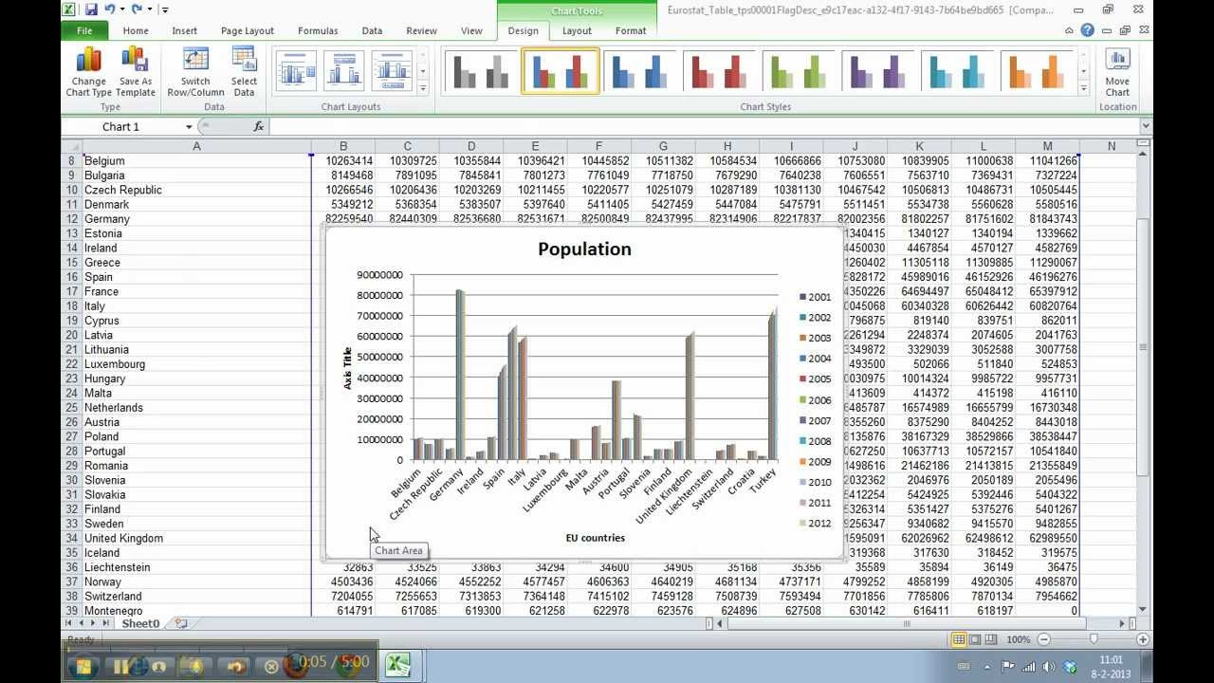The image size is (1214, 683).
Task: Click Zoom In on the zoom slider
Action: coord(1143,639)
